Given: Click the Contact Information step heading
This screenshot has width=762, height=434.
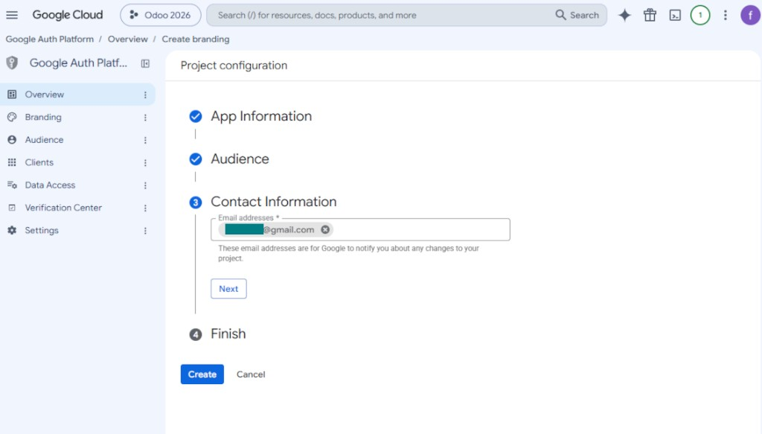Looking at the screenshot, I should coord(274,202).
